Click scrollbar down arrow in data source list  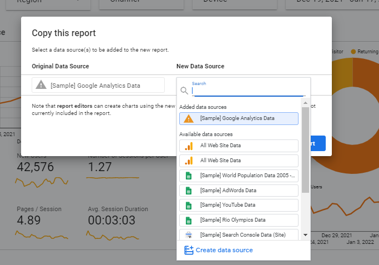(306, 235)
